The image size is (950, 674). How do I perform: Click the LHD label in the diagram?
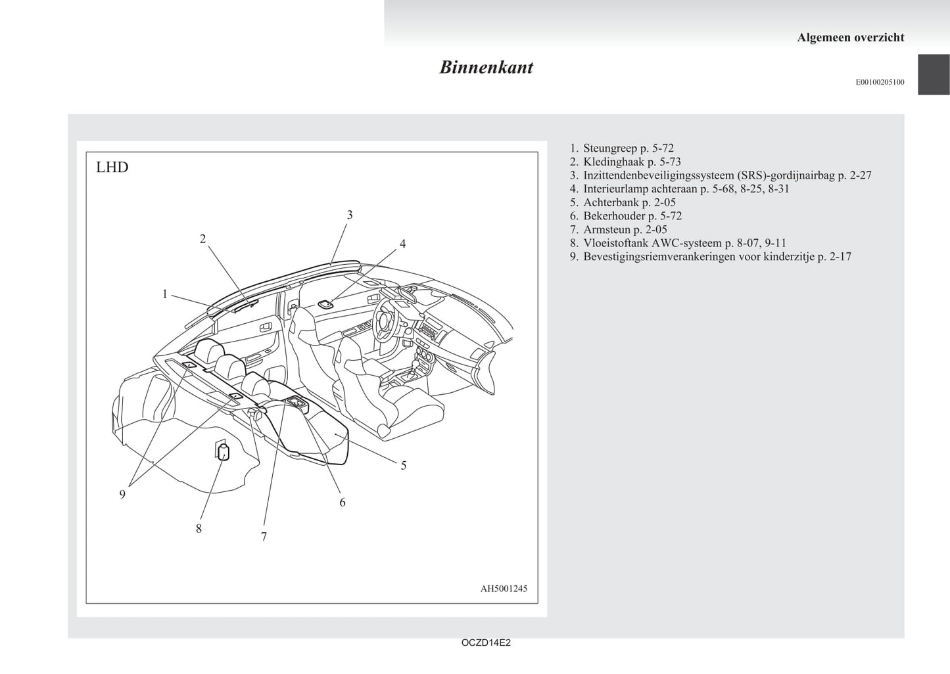click(112, 167)
